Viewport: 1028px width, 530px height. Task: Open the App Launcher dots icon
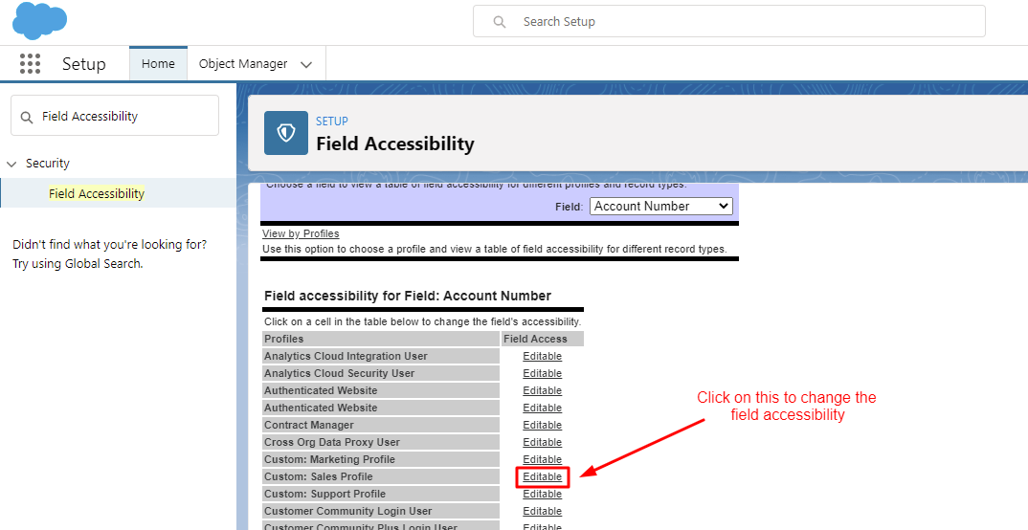(x=31, y=63)
